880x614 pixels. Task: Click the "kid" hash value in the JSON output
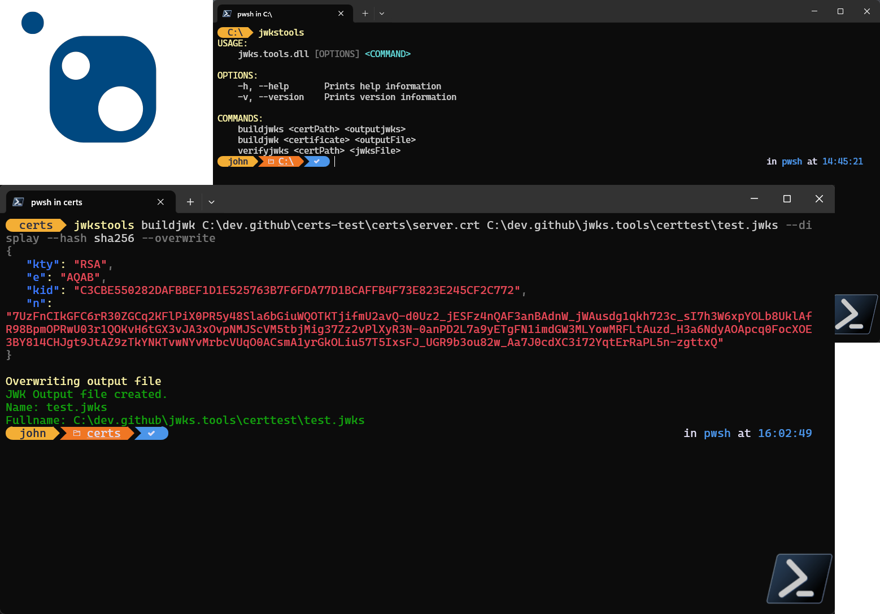tap(297, 291)
